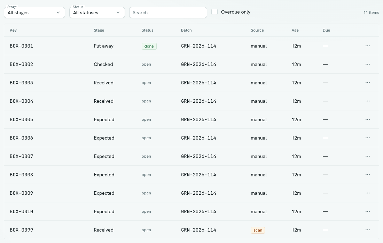Focus the Search input field

(x=168, y=12)
